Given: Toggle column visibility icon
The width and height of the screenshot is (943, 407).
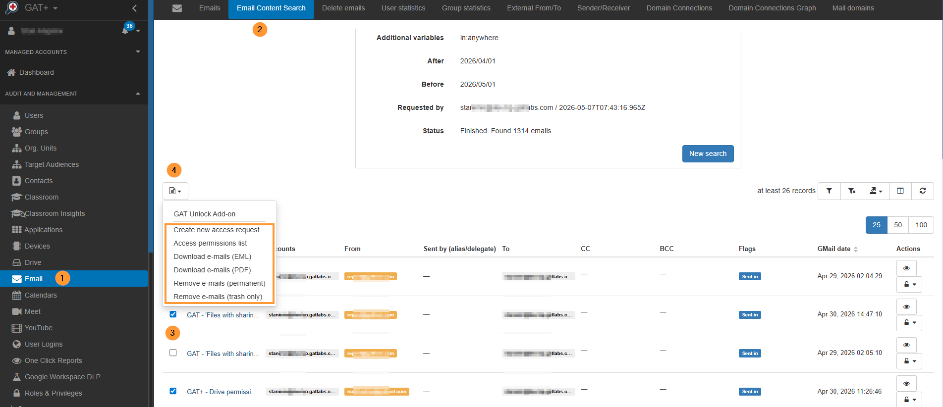Looking at the screenshot, I should coord(900,191).
